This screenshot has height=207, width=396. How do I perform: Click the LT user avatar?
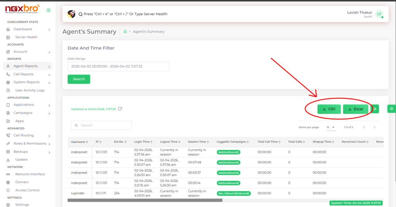pyautogui.click(x=379, y=14)
